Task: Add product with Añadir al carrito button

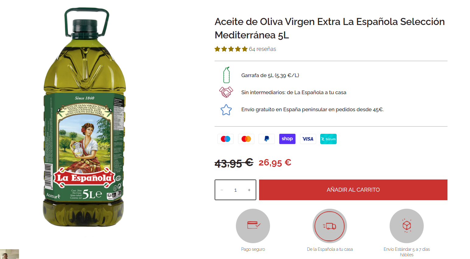Action: tap(353, 190)
